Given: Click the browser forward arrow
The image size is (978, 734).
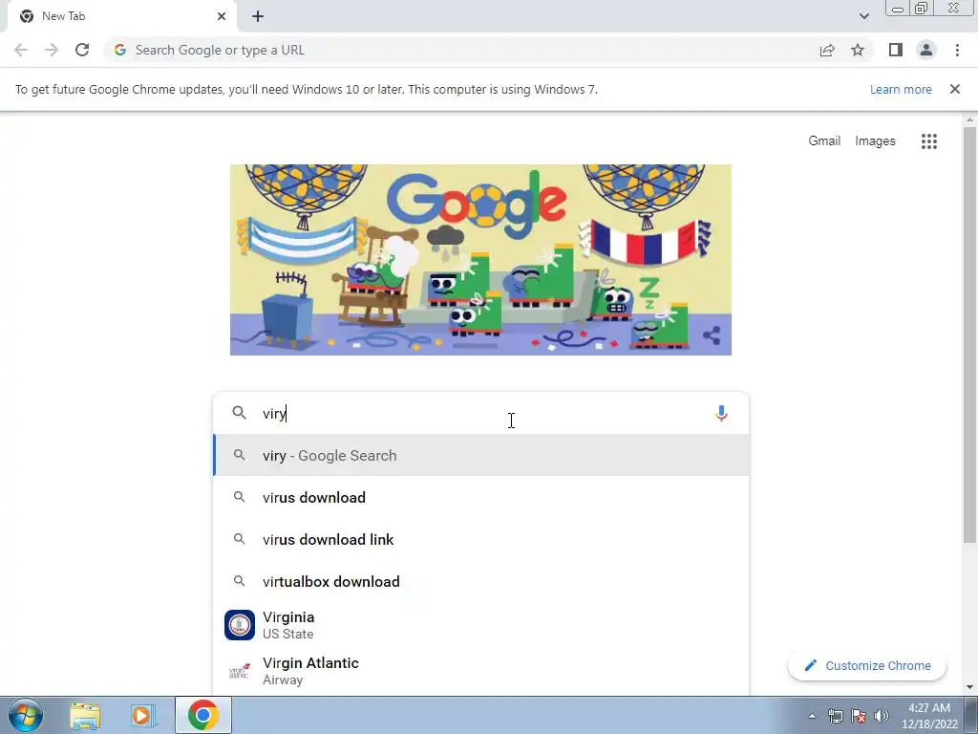Looking at the screenshot, I should (x=52, y=50).
